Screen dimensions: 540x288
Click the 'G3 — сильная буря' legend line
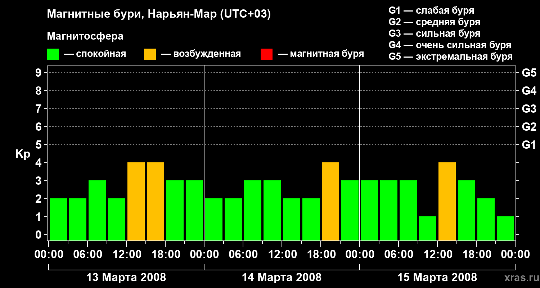435,33
